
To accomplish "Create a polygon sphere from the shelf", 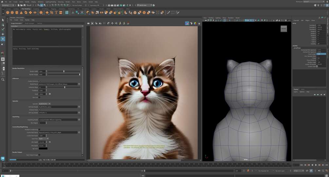I will (8, 12).
